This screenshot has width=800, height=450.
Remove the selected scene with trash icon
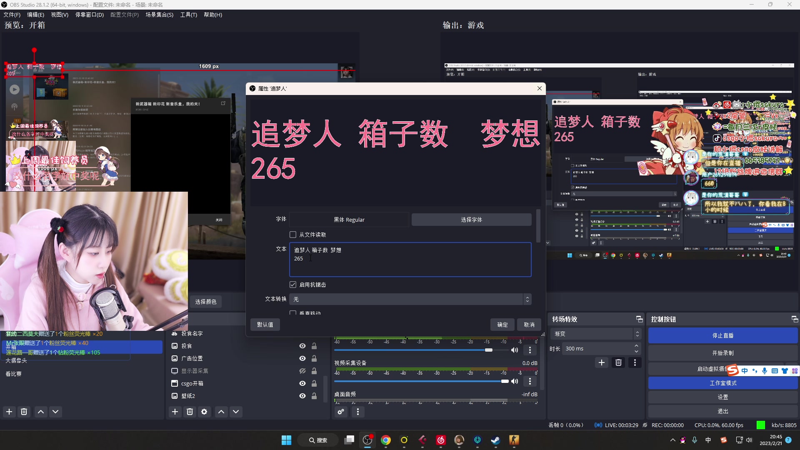24,412
